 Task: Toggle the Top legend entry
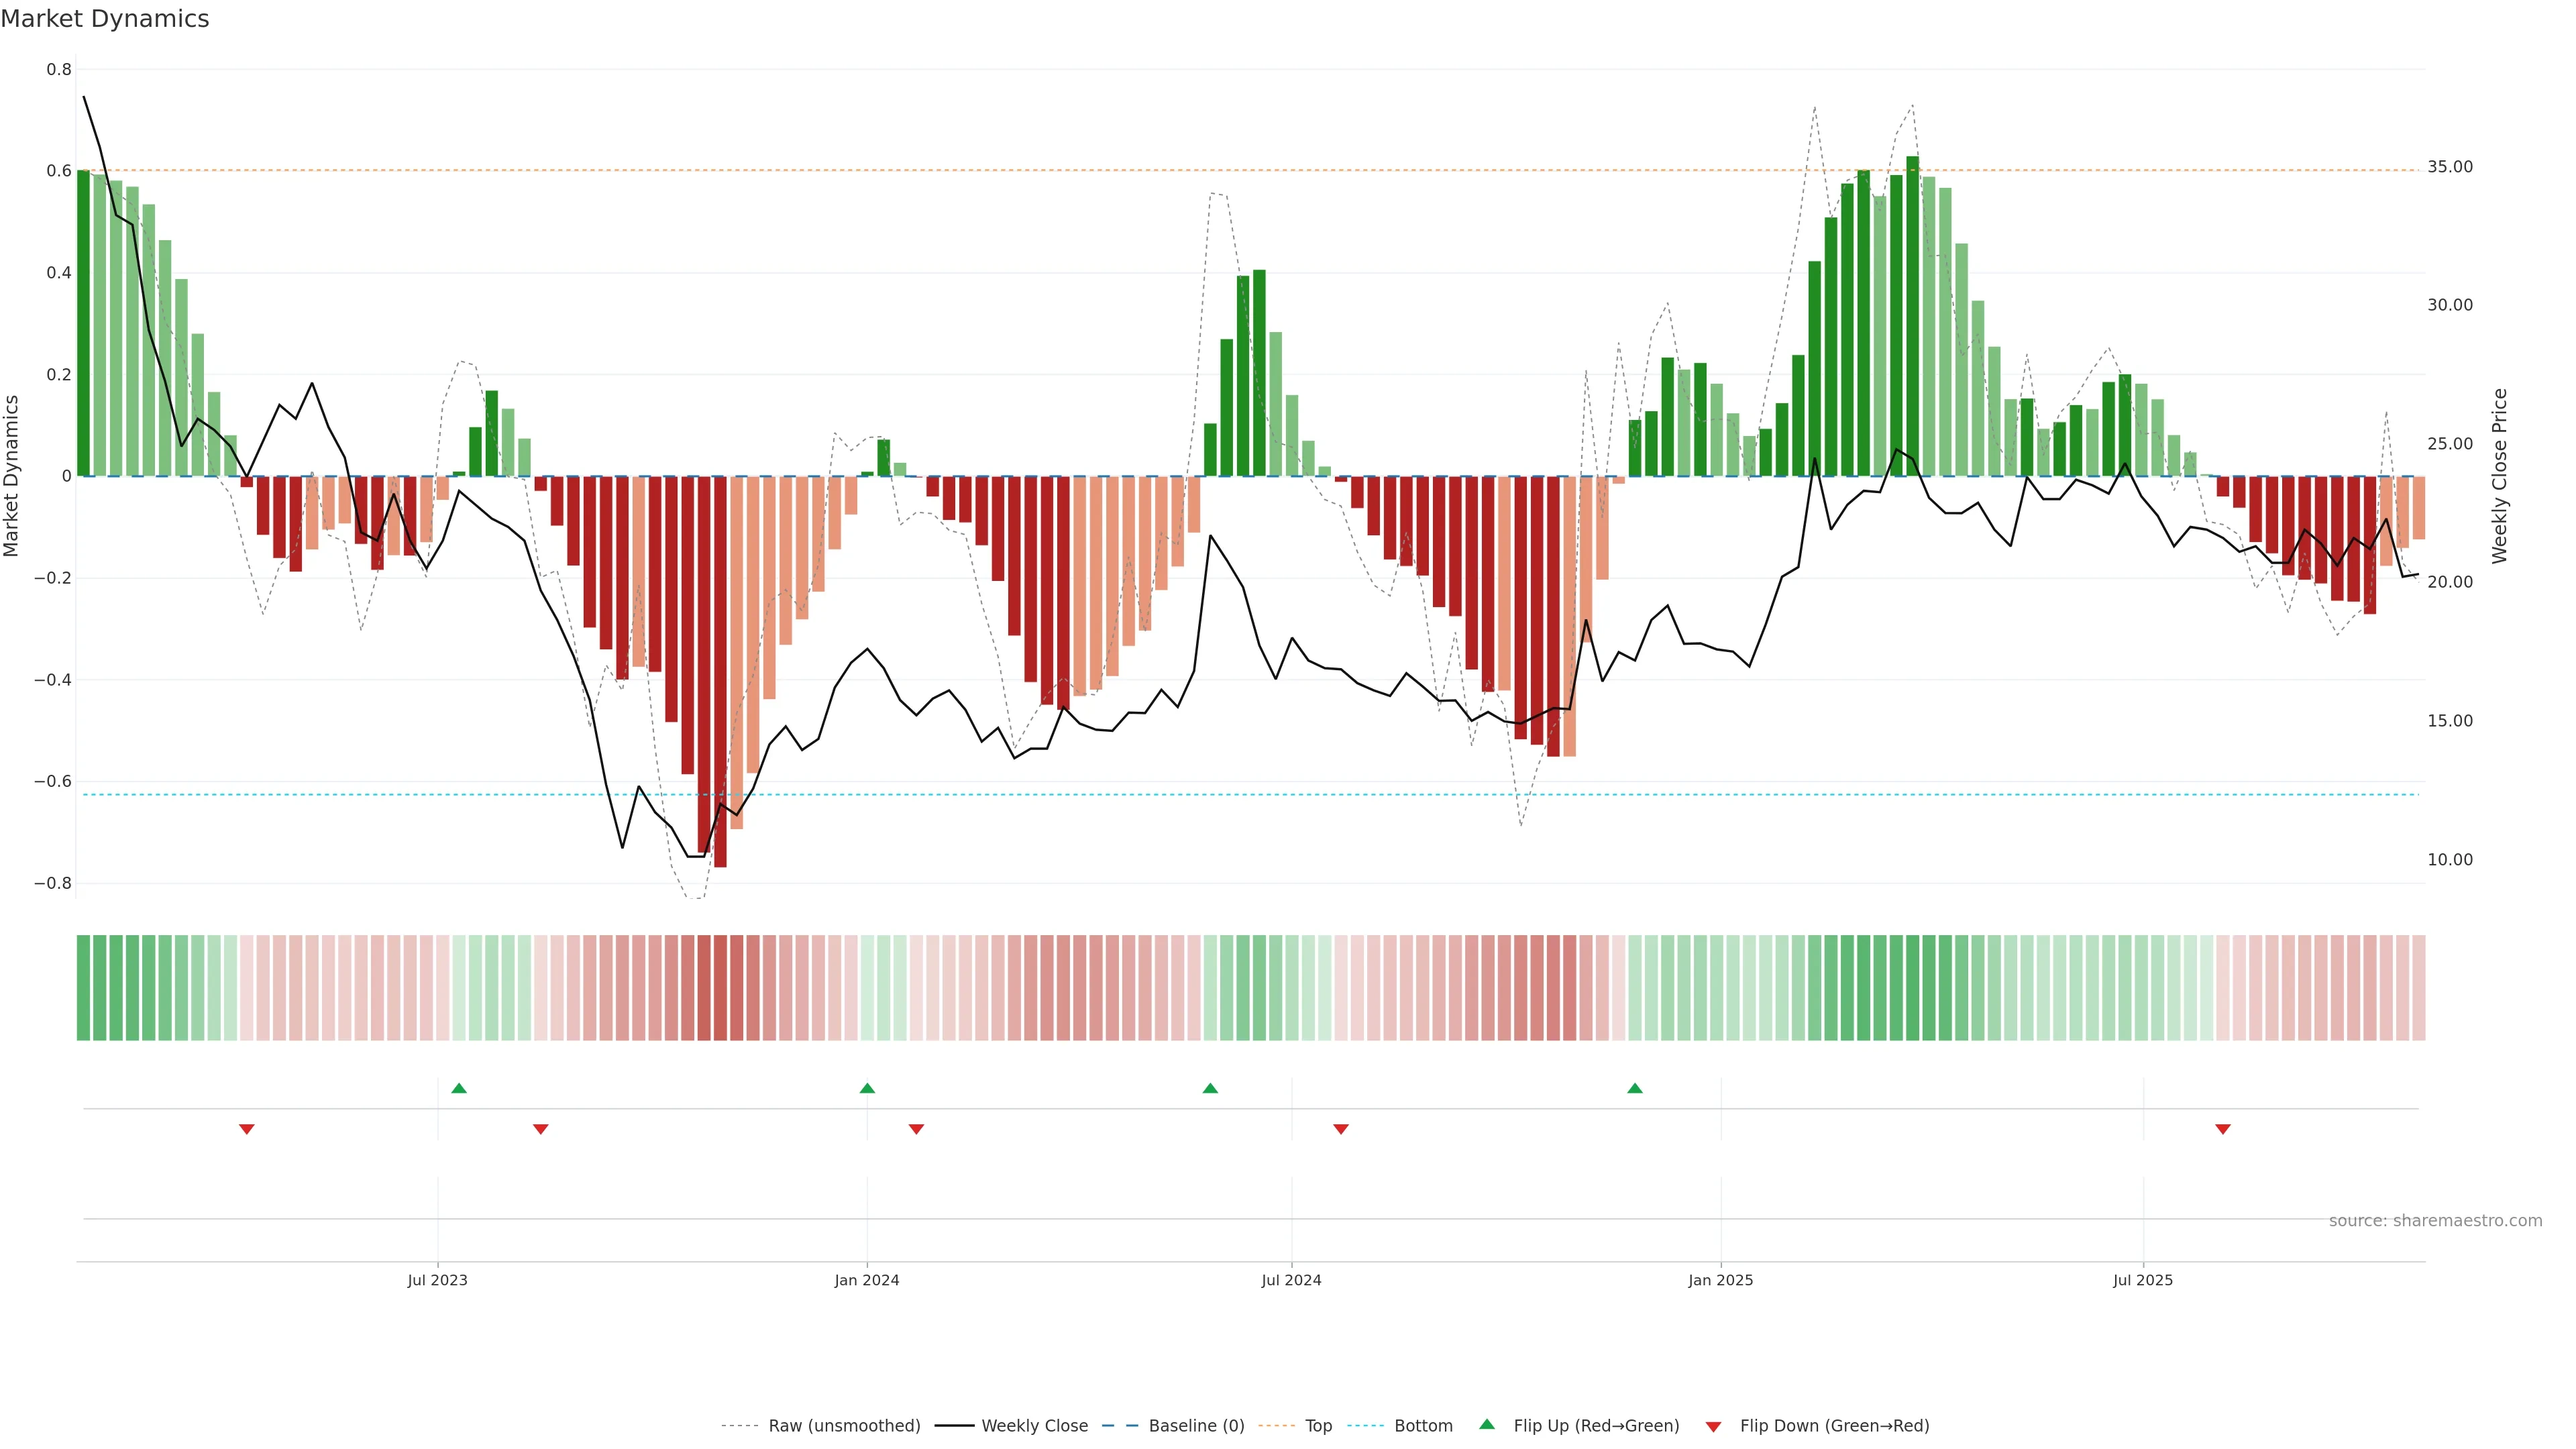(x=1318, y=1426)
